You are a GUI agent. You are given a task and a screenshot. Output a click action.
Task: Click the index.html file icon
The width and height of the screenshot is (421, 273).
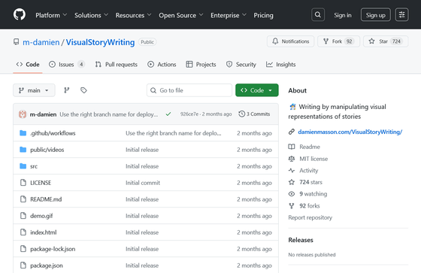pos(23,232)
